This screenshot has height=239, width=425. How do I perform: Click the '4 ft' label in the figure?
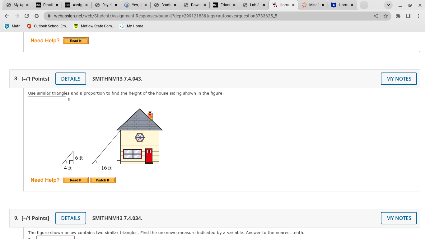pos(68,168)
